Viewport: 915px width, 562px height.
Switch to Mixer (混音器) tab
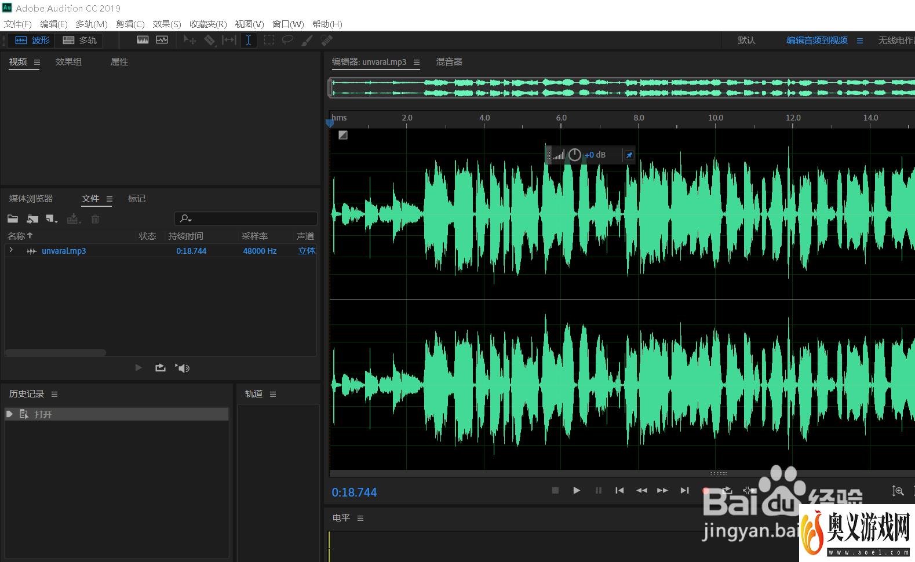coord(449,62)
